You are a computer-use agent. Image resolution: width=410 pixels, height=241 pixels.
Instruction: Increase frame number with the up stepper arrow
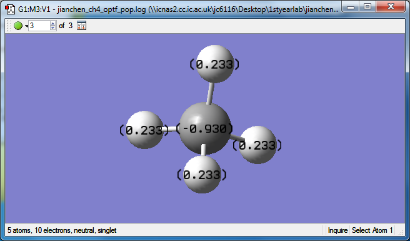pyautogui.click(x=53, y=24)
